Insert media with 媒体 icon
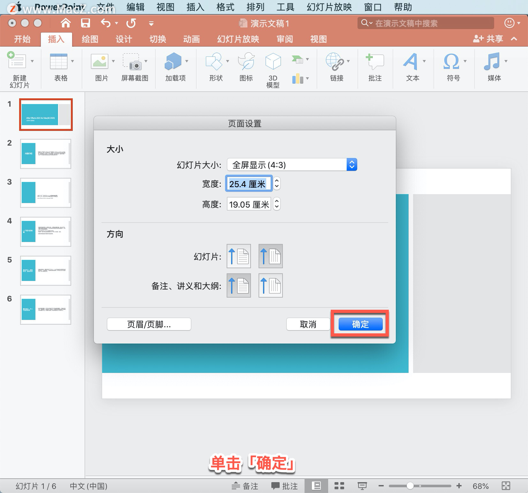 pos(492,61)
